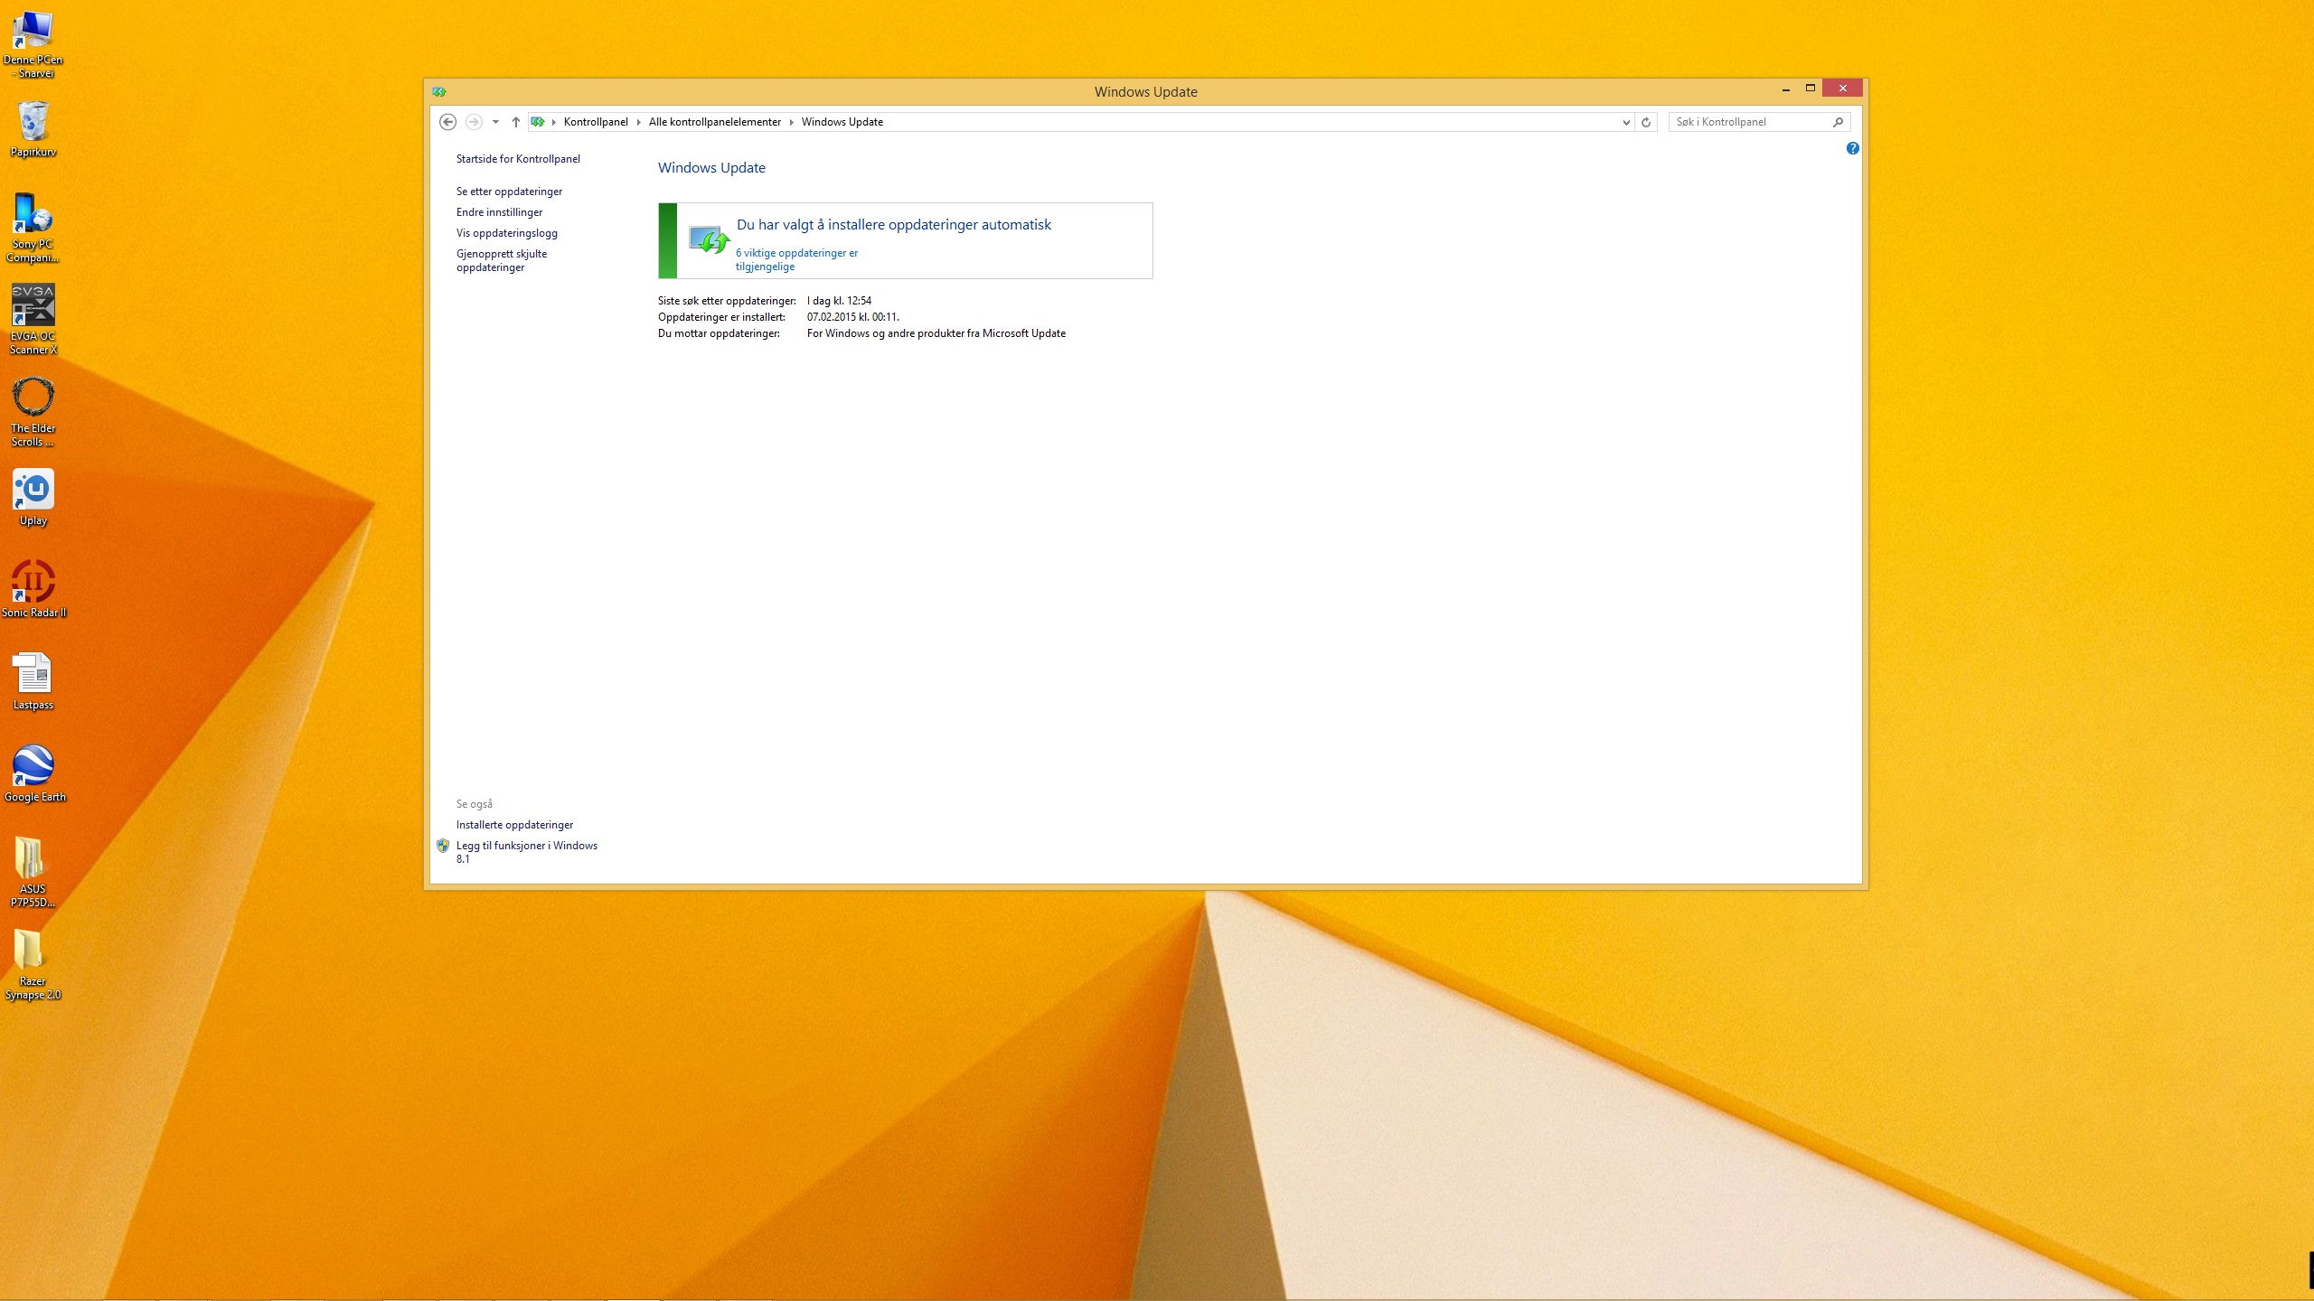2314x1301 pixels.
Task: Open 6 viktige oppdateringer er tilgjengelige
Action: tap(796, 259)
